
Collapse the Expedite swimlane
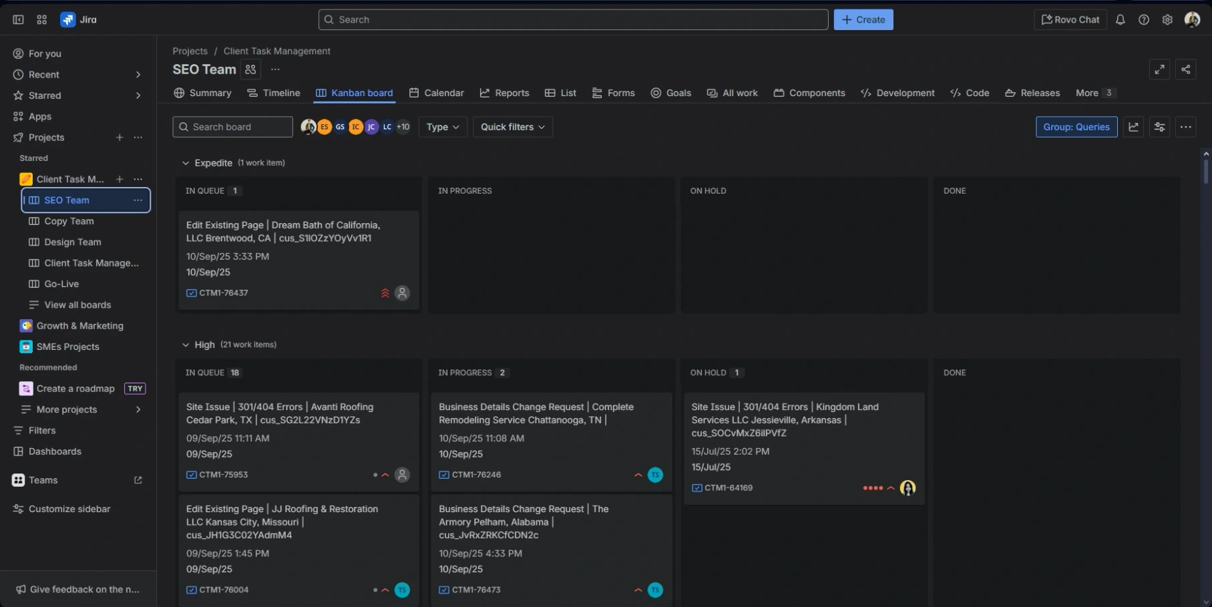[185, 162]
